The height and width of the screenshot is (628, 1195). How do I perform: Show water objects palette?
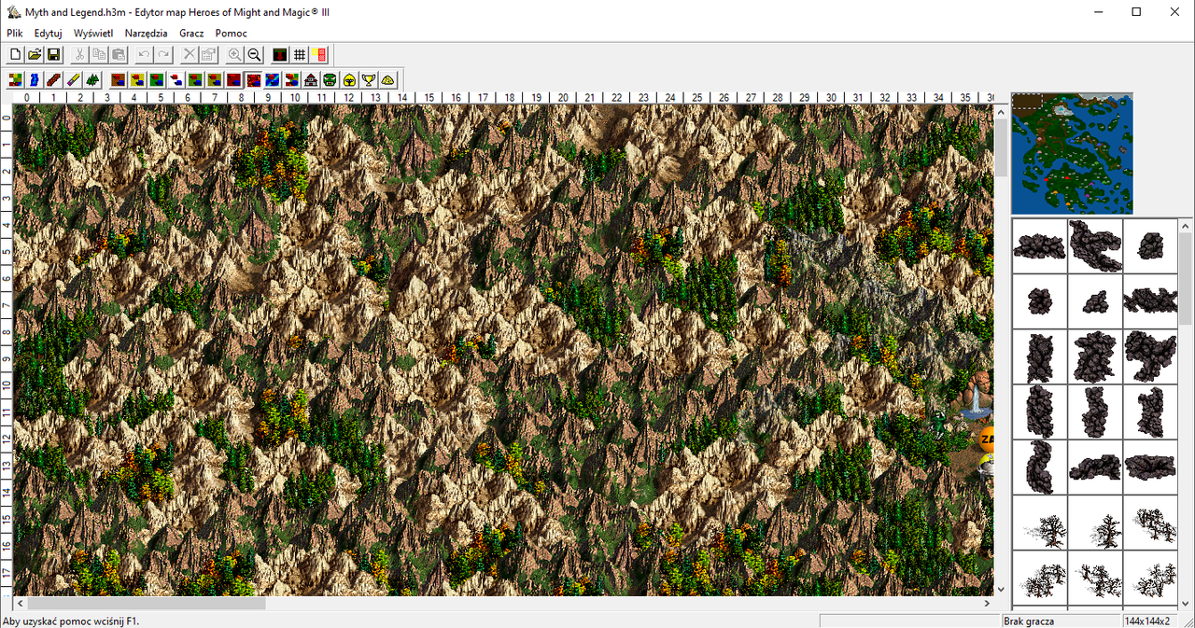pyautogui.click(x=273, y=80)
